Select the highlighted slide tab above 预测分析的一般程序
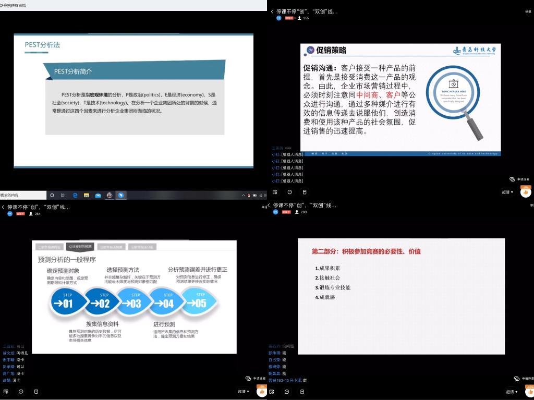The width and height of the screenshot is (534, 400). tap(80, 246)
